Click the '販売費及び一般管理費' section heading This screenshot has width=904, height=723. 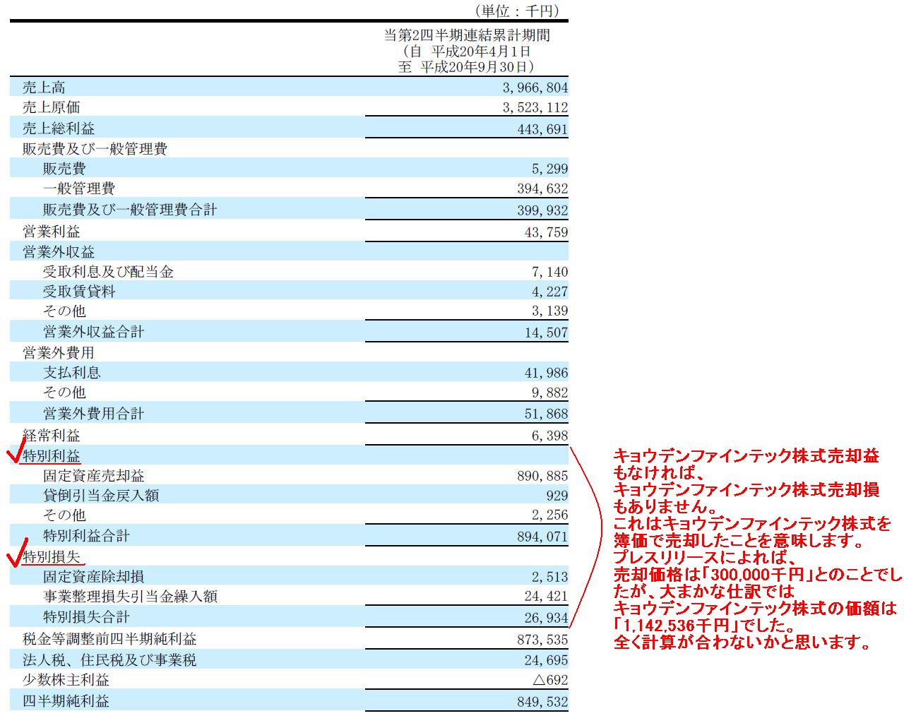(95, 149)
